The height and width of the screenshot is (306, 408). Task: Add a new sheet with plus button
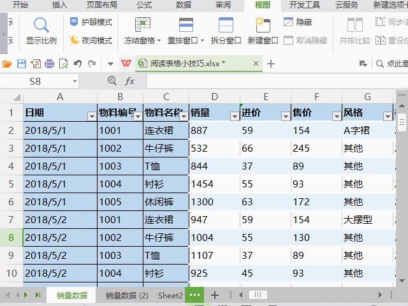click(x=215, y=295)
